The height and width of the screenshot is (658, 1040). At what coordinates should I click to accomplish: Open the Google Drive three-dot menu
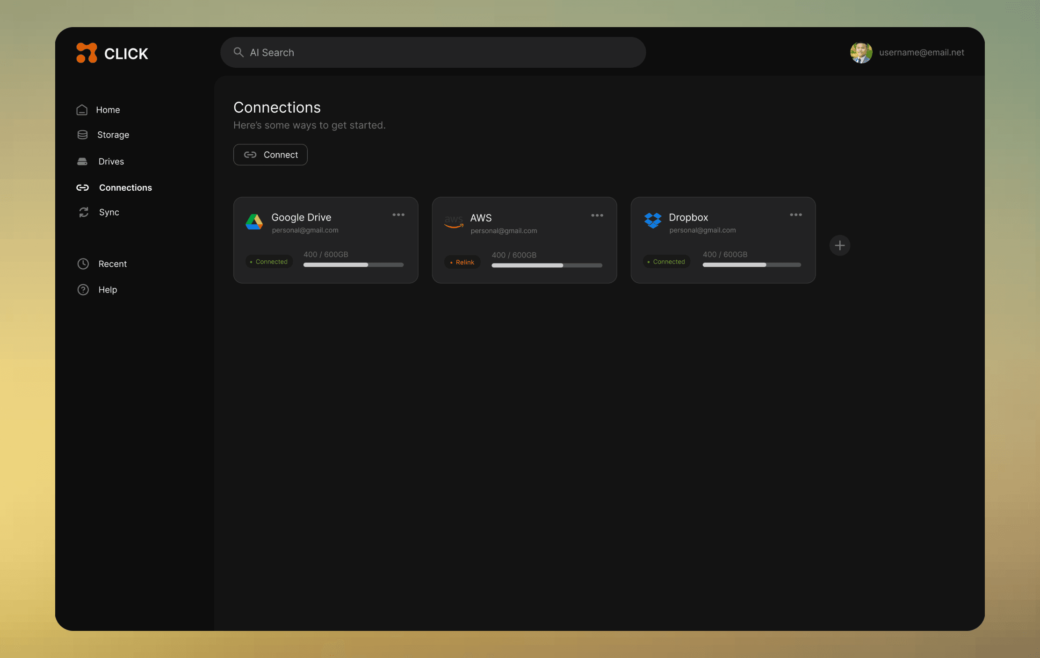pyautogui.click(x=398, y=215)
